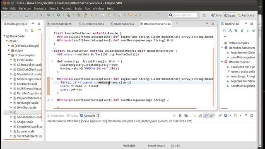Switch to the Tasks tab
Image resolution: width=265 pixels, height=149 pixels.
[72, 115]
